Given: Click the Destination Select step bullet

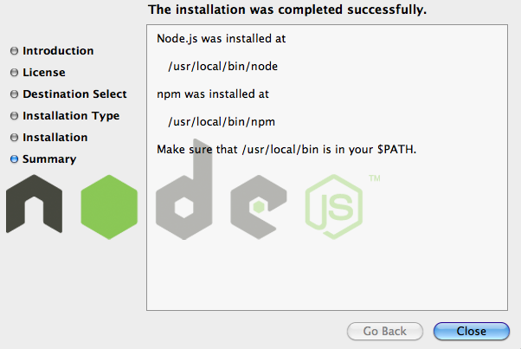Looking at the screenshot, I should coord(14,94).
